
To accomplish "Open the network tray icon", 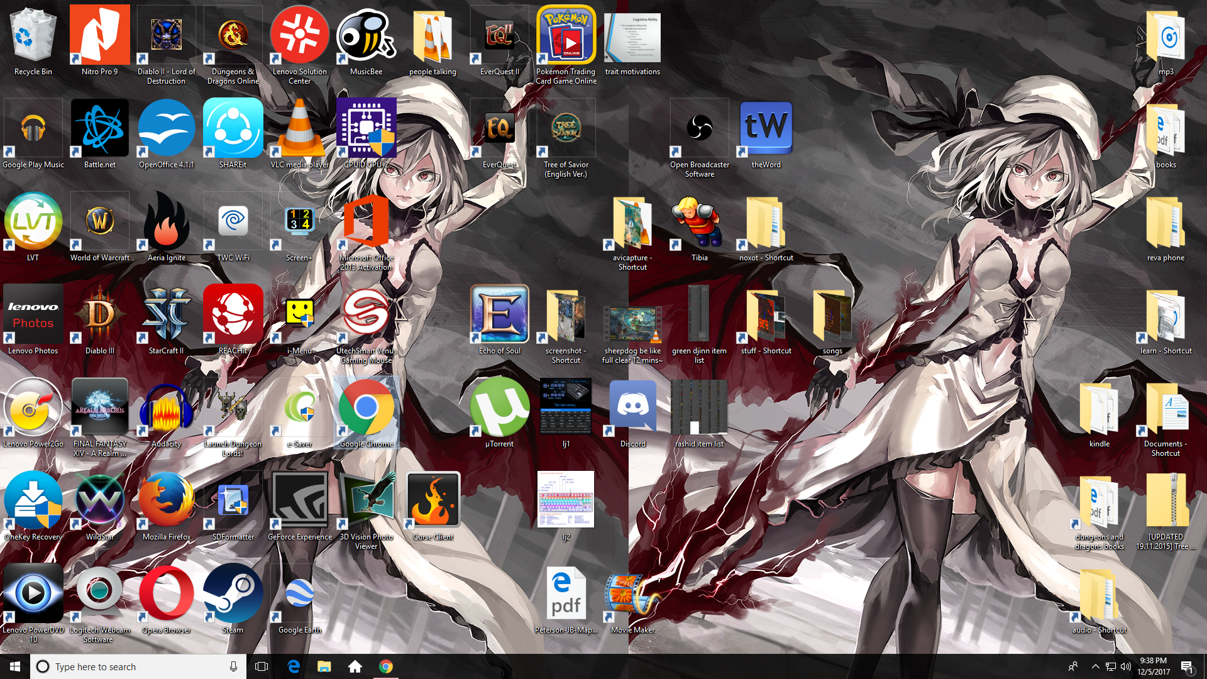I will coord(1110,666).
